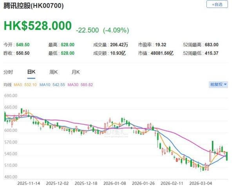Click the 2026-01-08 date label

coord(115,183)
